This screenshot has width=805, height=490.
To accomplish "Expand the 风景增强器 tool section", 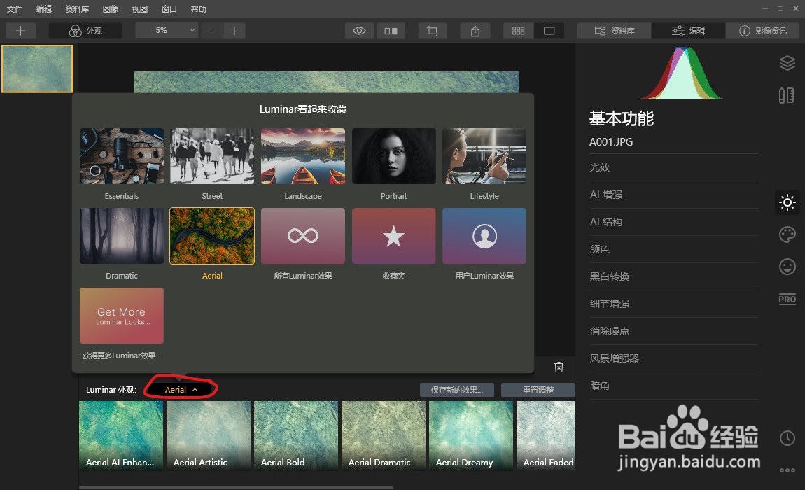I will click(673, 358).
